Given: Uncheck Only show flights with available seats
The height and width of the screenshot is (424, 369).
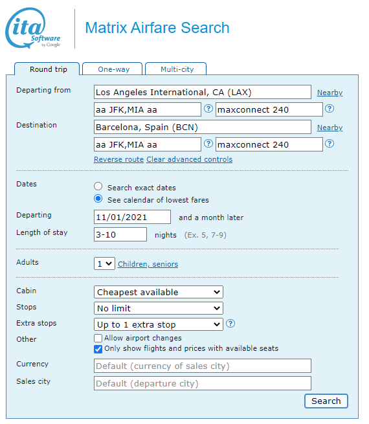Looking at the screenshot, I should click(x=98, y=349).
